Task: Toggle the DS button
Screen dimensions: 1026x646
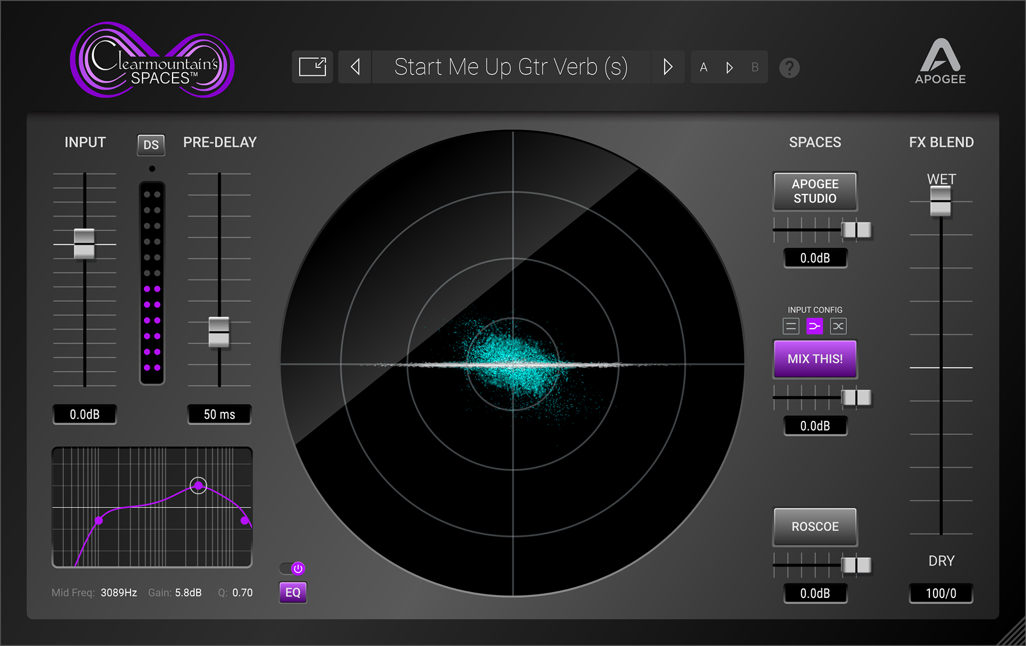Action: [151, 145]
